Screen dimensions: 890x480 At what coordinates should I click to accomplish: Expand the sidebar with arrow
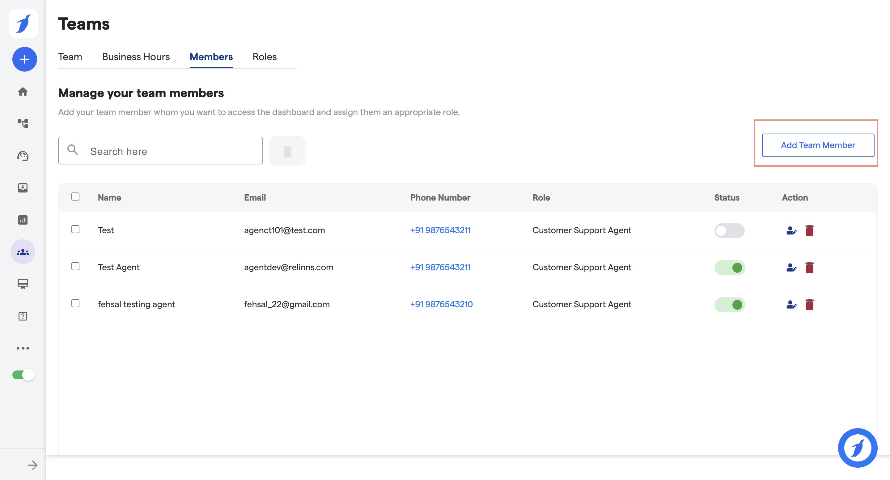[x=32, y=465]
